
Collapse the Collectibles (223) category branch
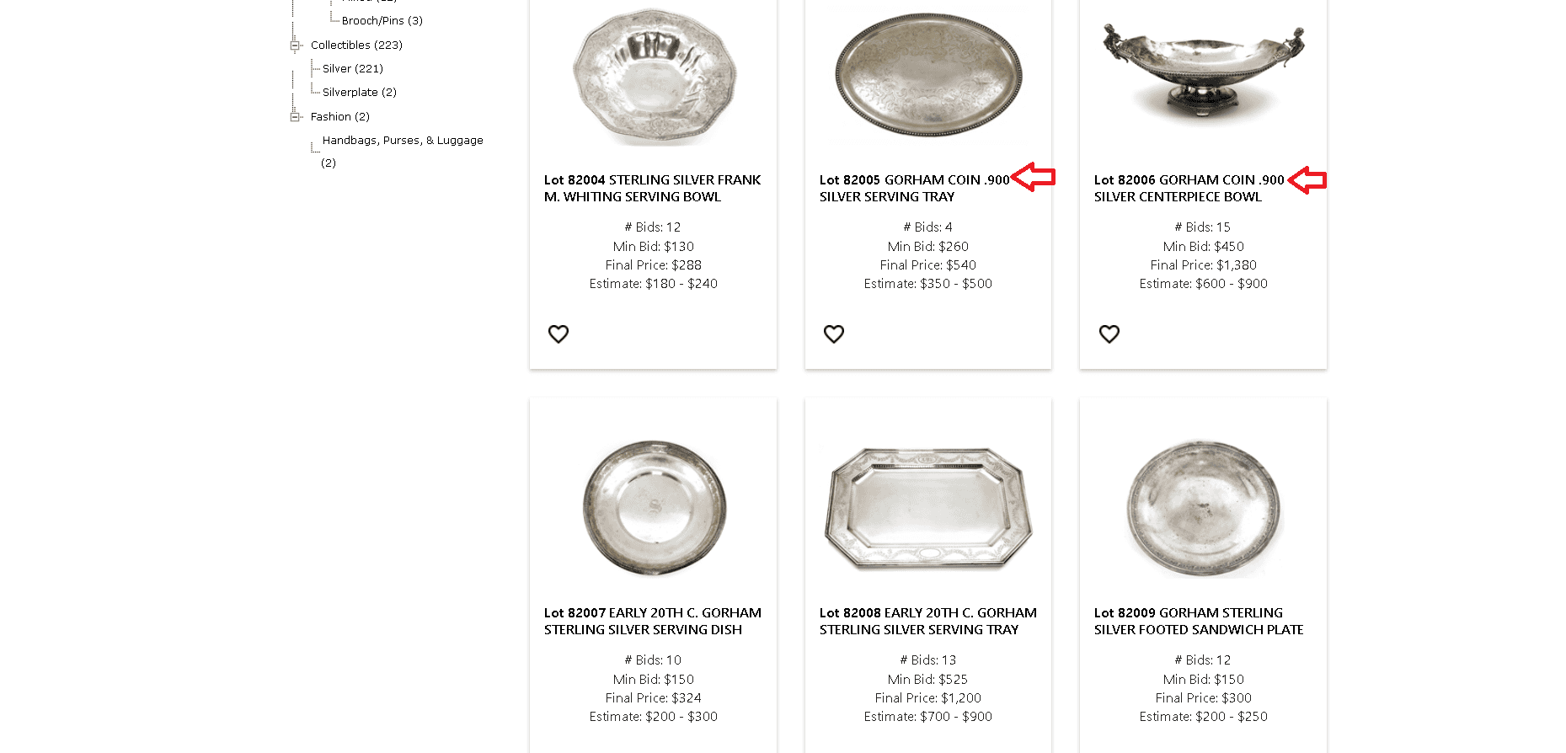click(295, 45)
